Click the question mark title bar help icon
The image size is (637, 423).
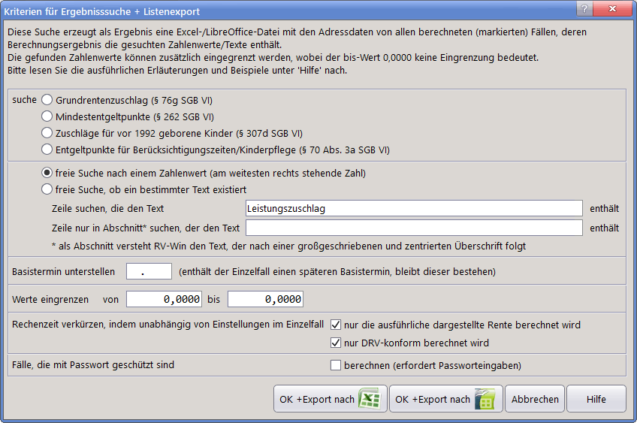point(580,9)
